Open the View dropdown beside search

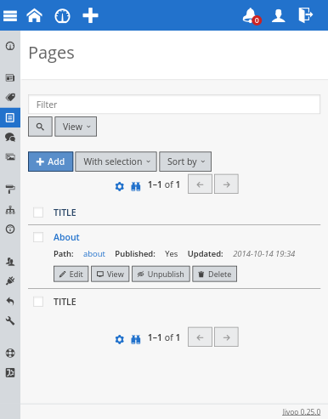[x=76, y=127]
